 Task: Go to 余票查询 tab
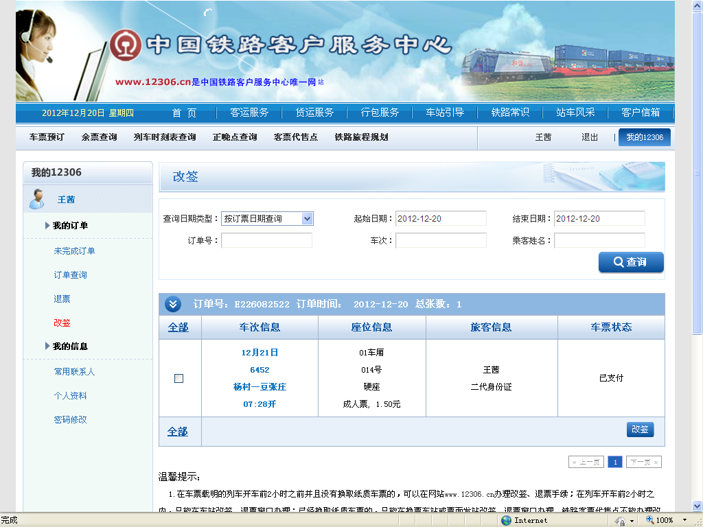[x=99, y=137]
